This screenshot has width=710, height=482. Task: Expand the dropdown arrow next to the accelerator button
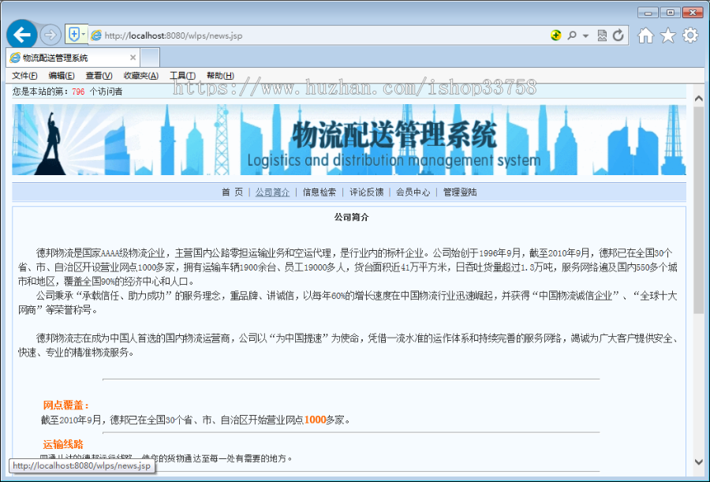tap(84, 33)
